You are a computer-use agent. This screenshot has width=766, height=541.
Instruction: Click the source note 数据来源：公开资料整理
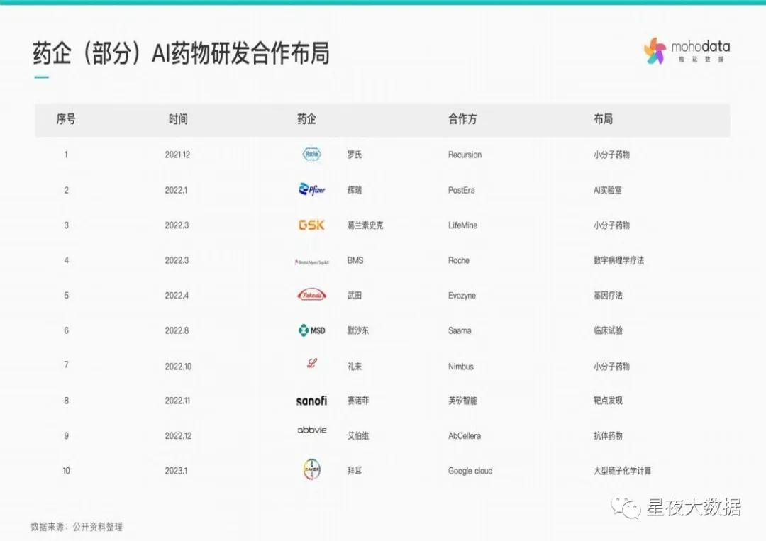(x=77, y=527)
